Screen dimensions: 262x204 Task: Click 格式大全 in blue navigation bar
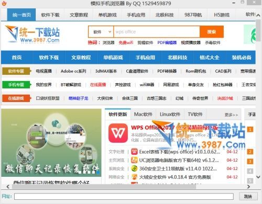click(210, 58)
